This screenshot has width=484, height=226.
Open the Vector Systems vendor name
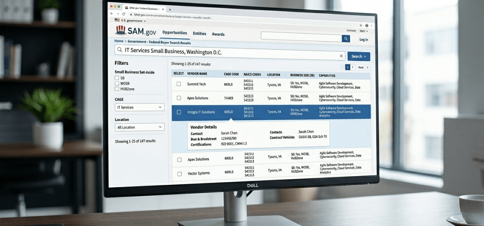pyautogui.click(x=199, y=174)
